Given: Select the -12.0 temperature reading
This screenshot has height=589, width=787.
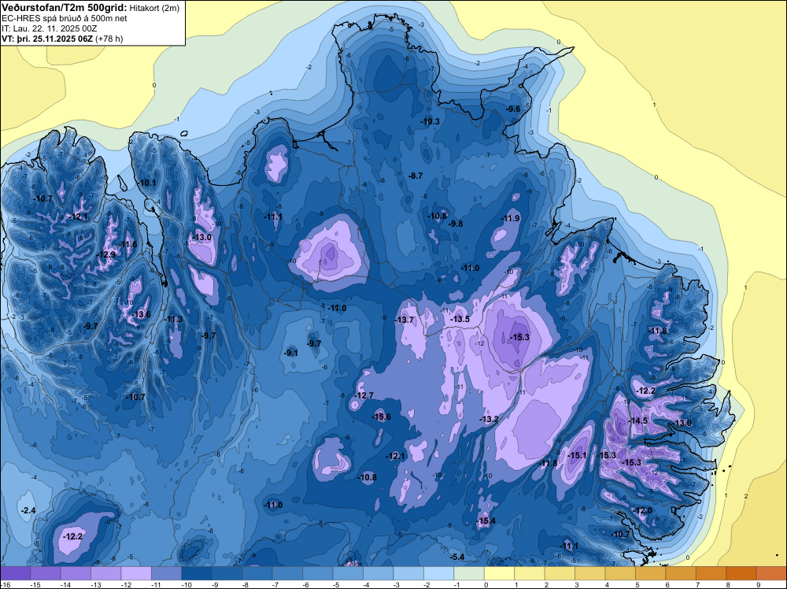Looking at the screenshot, I should (x=642, y=511).
